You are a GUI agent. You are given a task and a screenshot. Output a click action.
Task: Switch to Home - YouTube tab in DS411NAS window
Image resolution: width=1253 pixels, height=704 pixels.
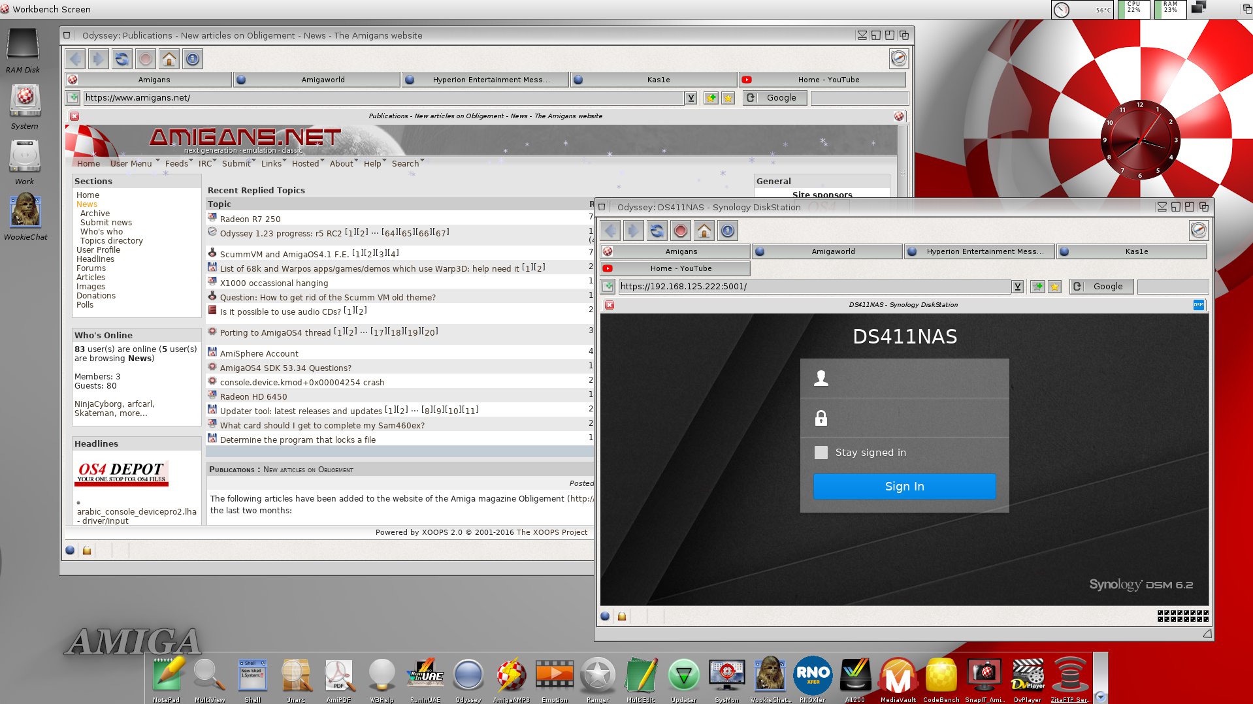click(x=675, y=268)
